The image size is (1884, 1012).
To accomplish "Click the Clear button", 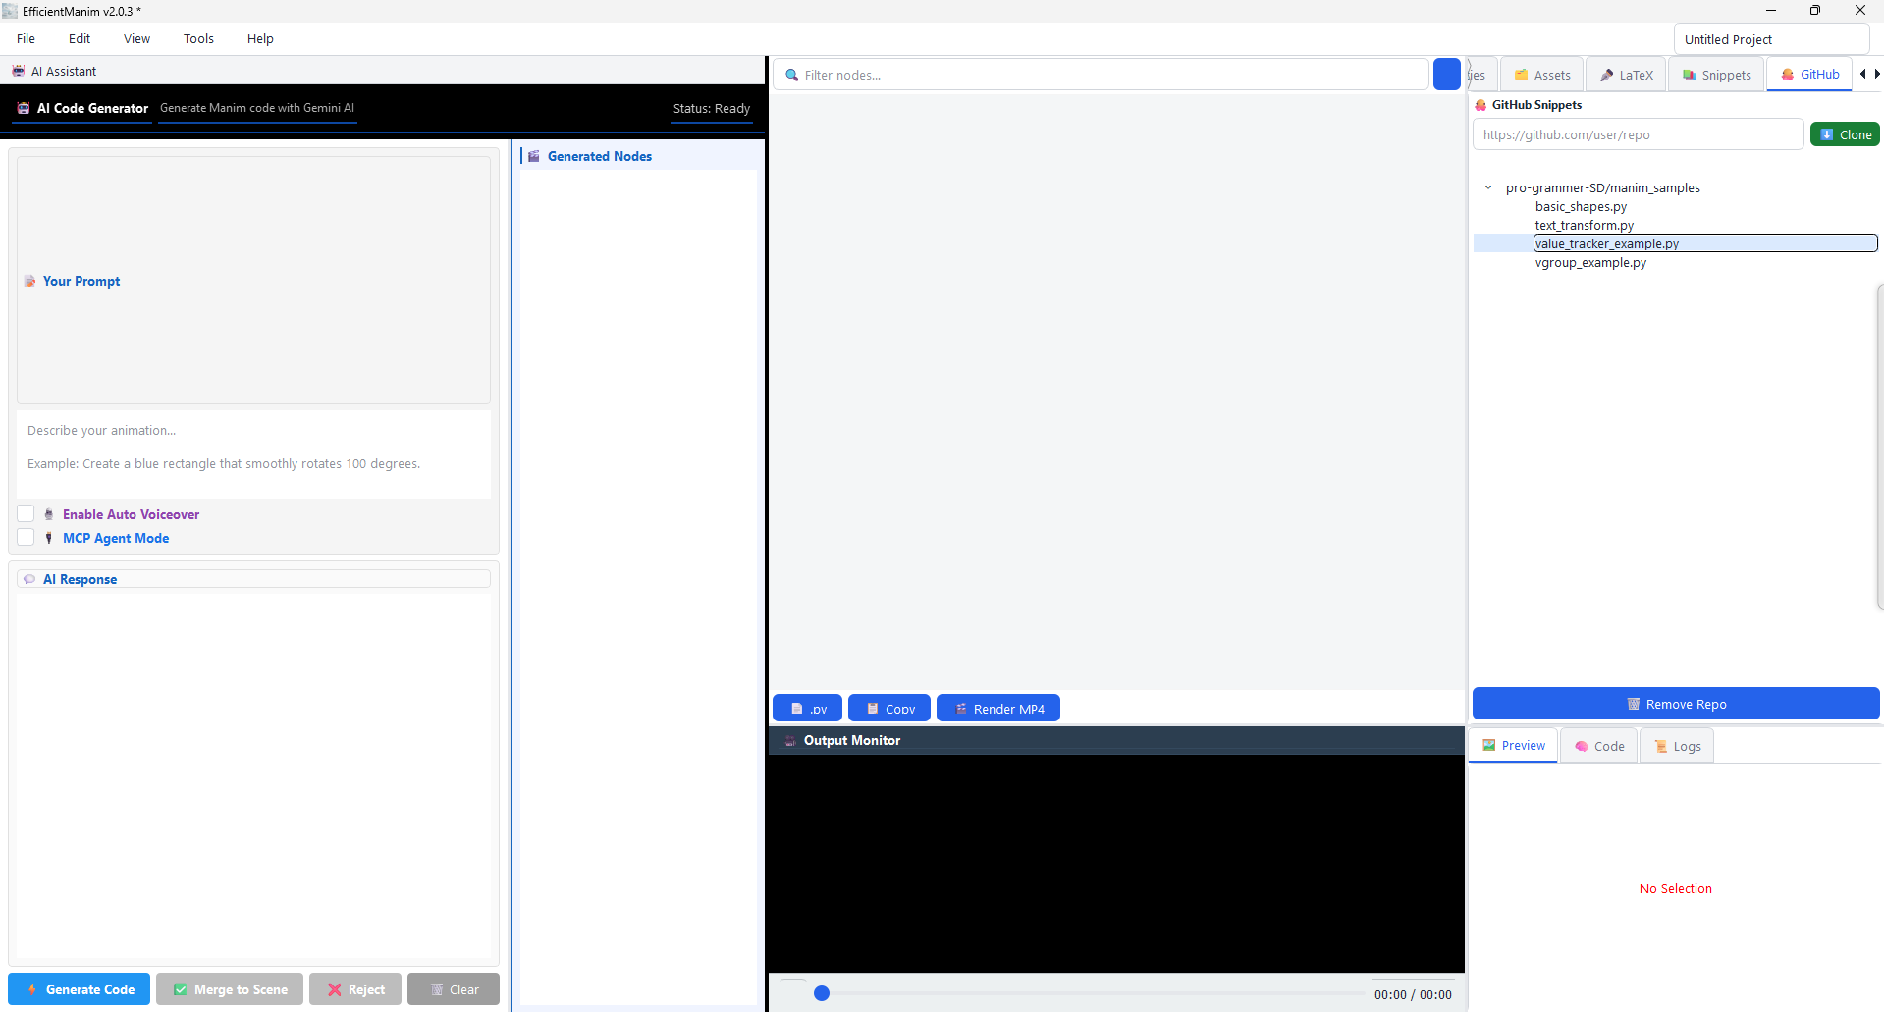I will click(454, 989).
